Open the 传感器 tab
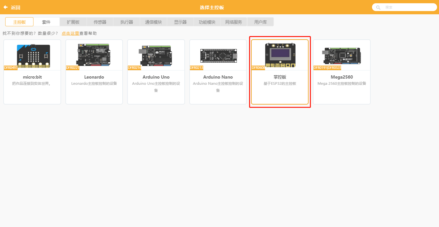Viewport: 439px width, 227px height. (100, 22)
